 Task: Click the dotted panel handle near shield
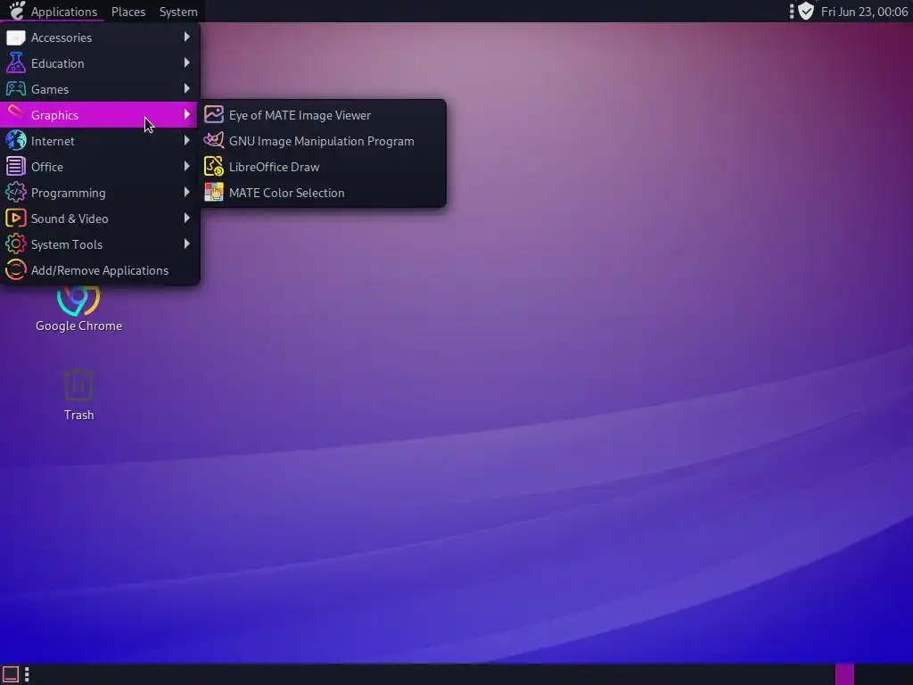point(792,11)
